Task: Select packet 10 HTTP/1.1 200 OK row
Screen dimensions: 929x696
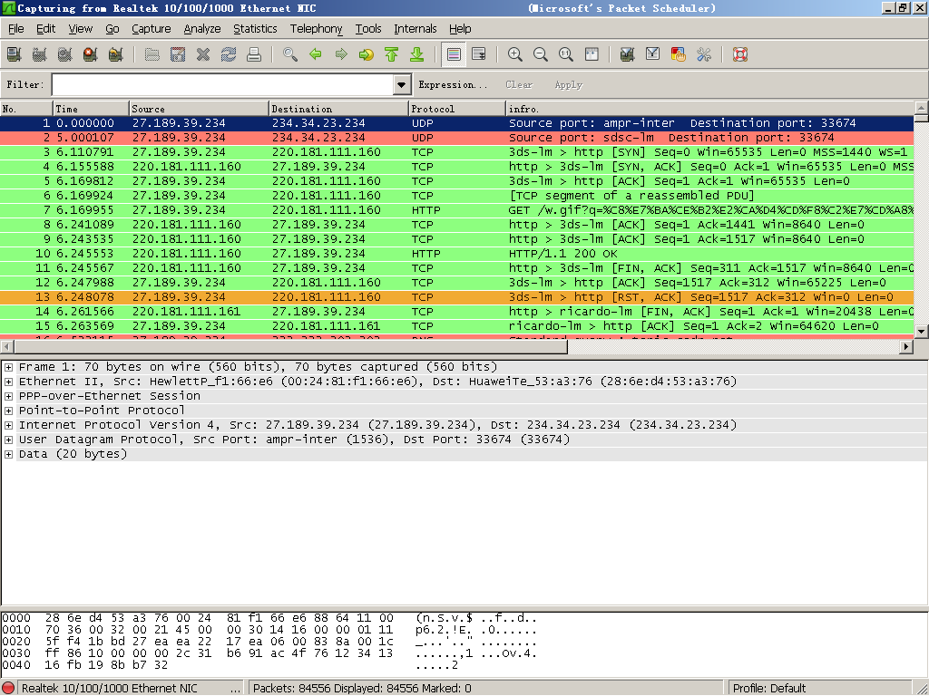Action: [x=457, y=254]
